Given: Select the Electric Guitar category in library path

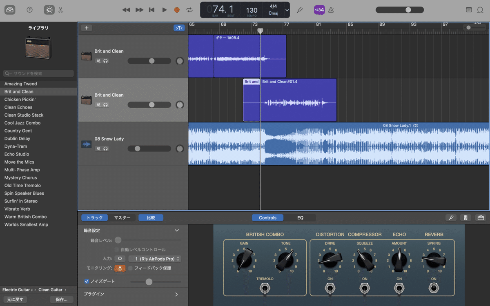Looking at the screenshot, I should pyautogui.click(x=16, y=290).
